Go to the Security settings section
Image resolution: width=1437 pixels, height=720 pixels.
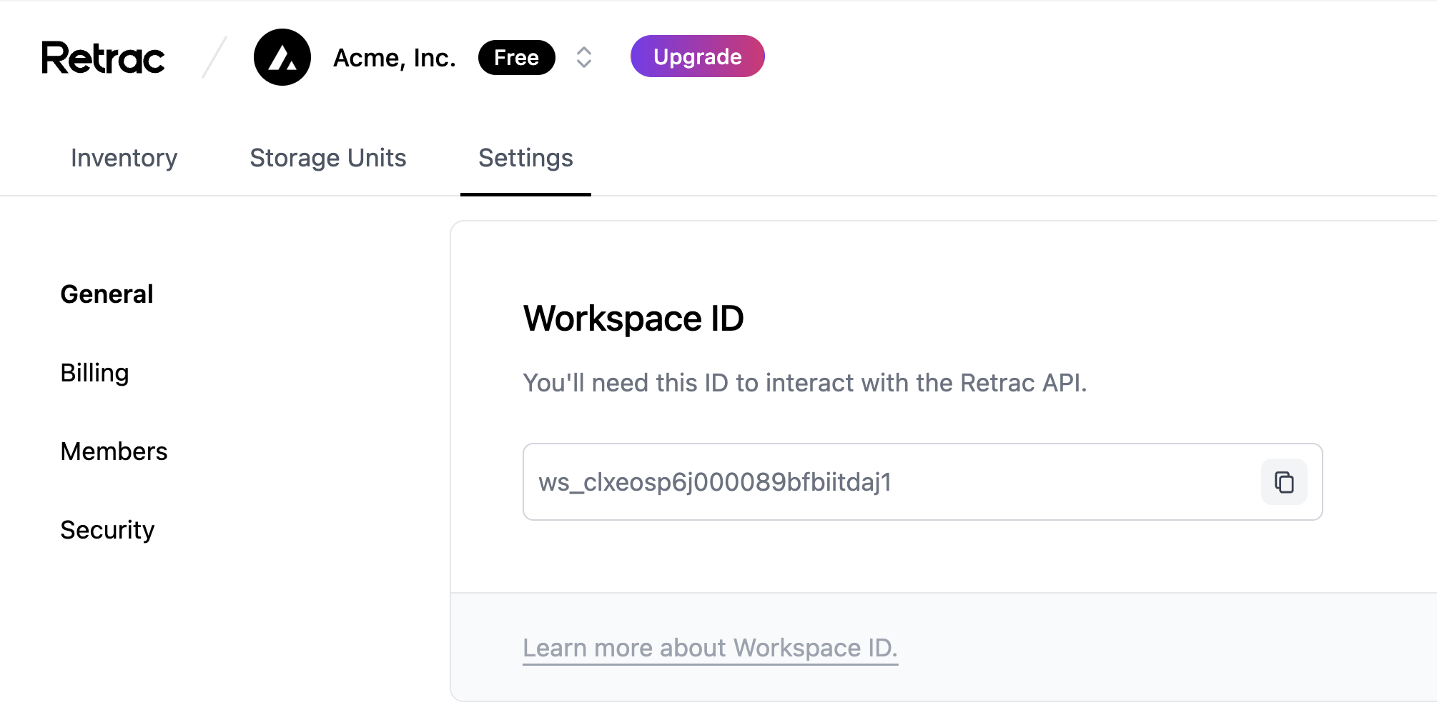(108, 530)
